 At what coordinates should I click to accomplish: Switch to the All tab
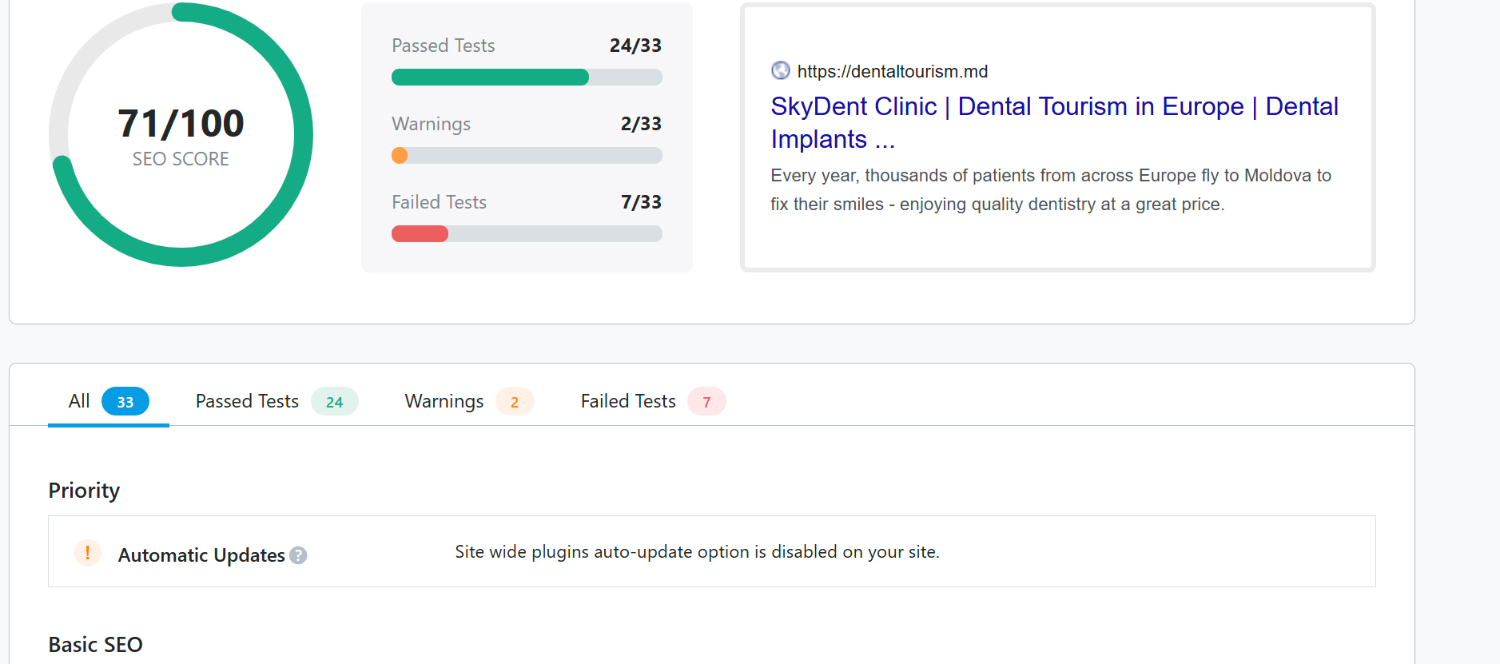coord(79,401)
